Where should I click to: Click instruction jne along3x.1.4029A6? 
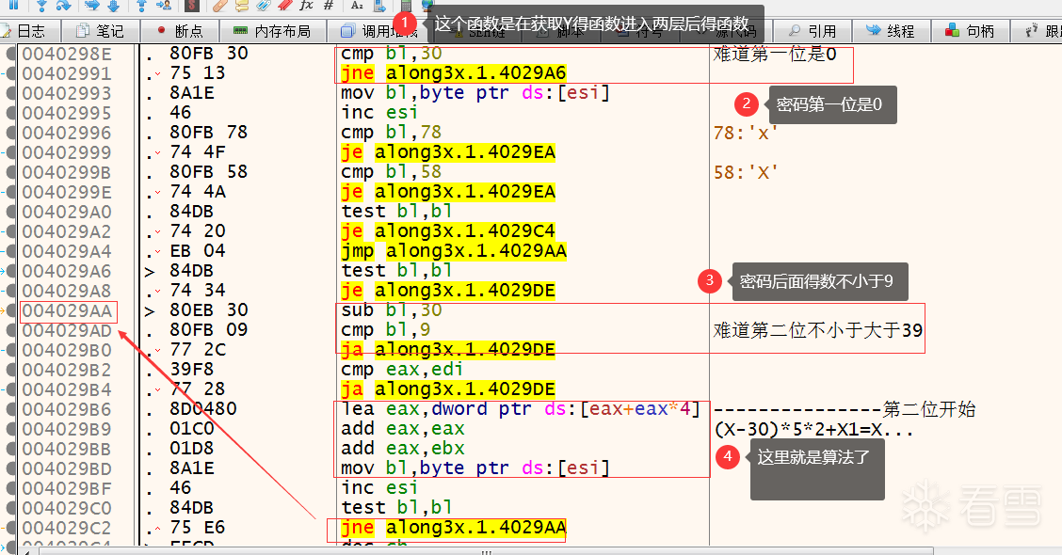pyautogui.click(x=453, y=73)
